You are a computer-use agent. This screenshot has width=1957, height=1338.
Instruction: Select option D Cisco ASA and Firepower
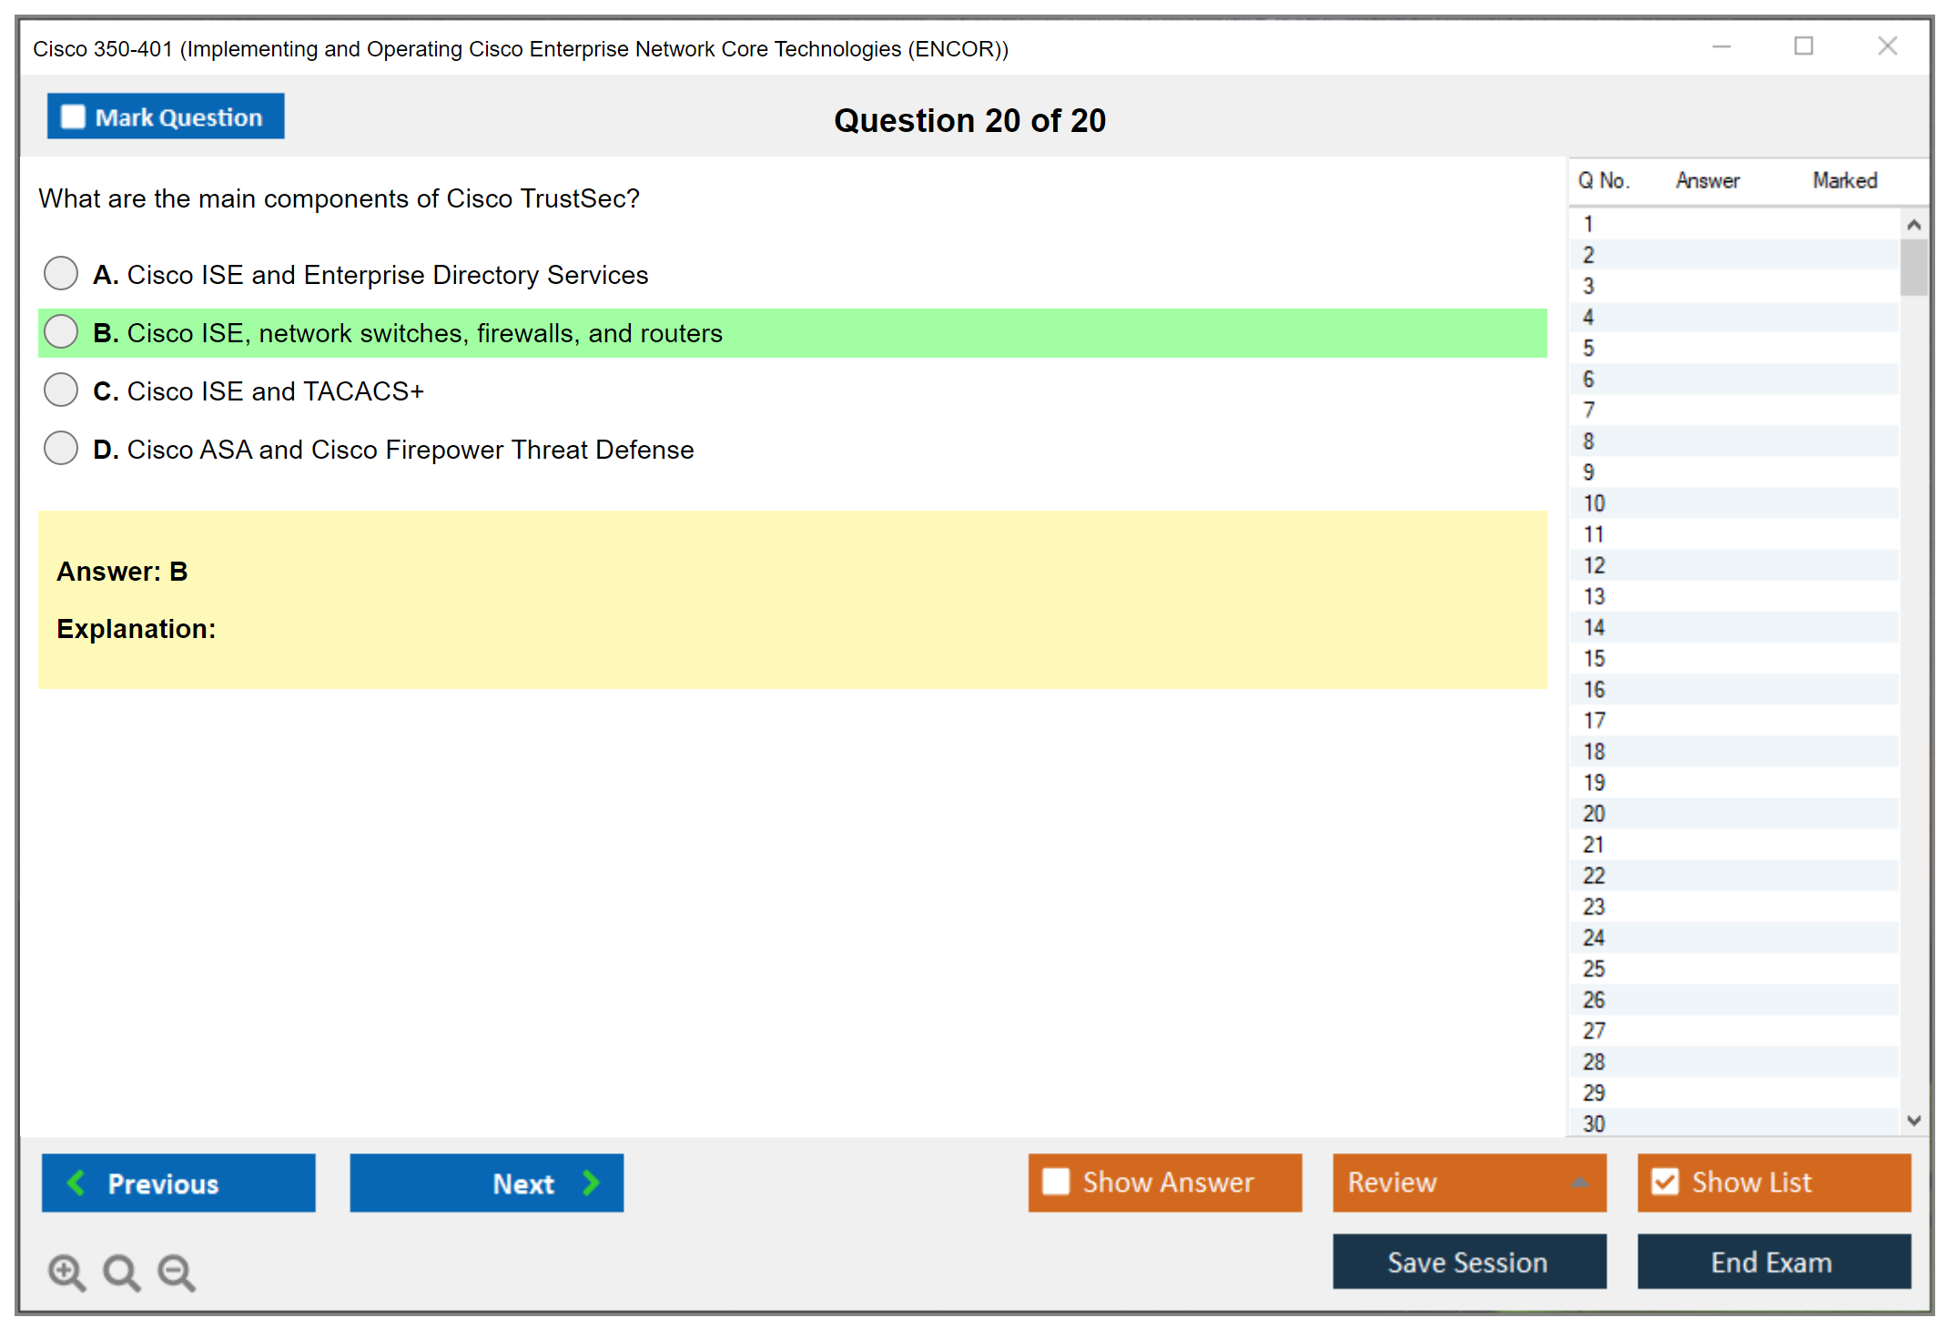pyautogui.click(x=61, y=448)
